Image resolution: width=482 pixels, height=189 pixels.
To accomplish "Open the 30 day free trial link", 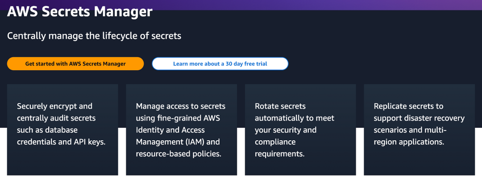I will [220, 64].
